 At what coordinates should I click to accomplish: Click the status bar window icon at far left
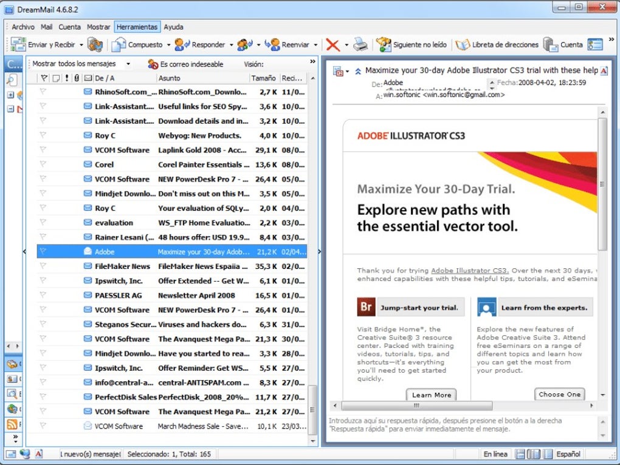click(11, 454)
